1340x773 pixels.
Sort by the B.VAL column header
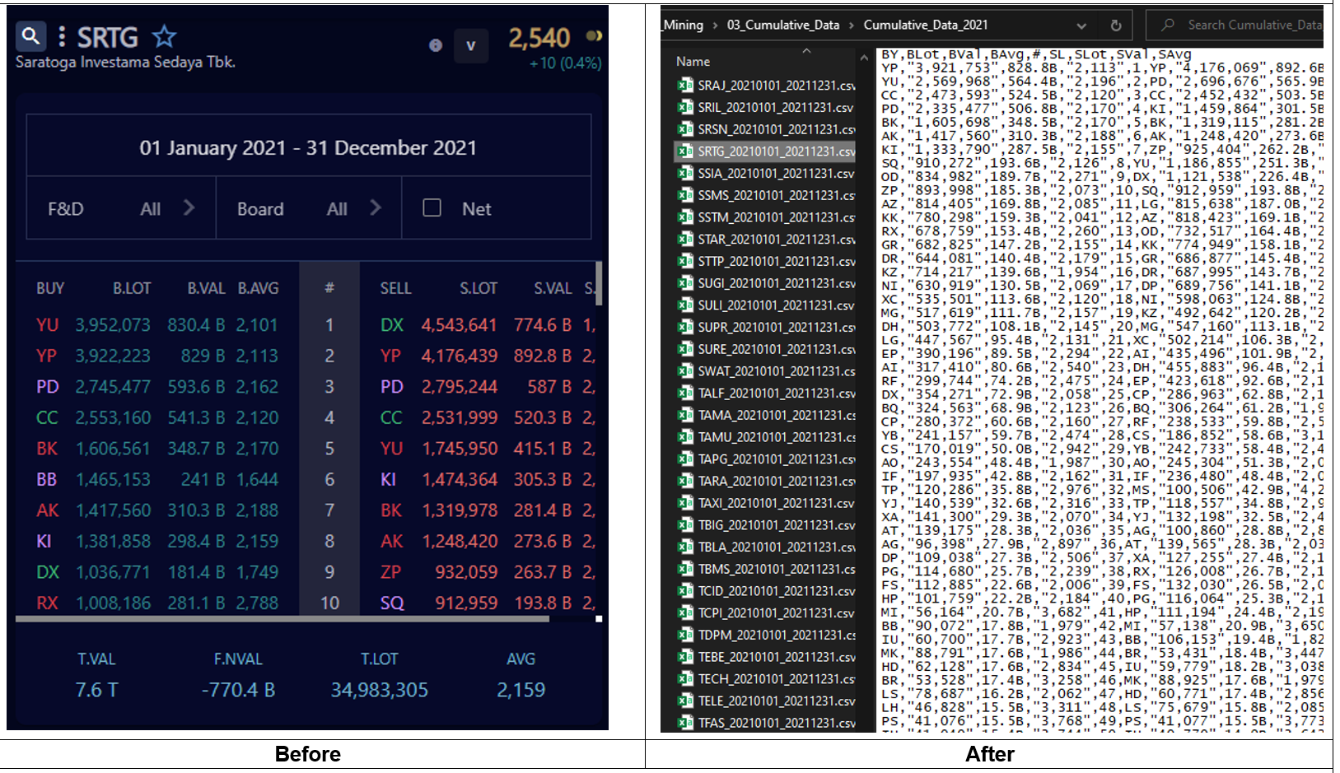(x=206, y=288)
